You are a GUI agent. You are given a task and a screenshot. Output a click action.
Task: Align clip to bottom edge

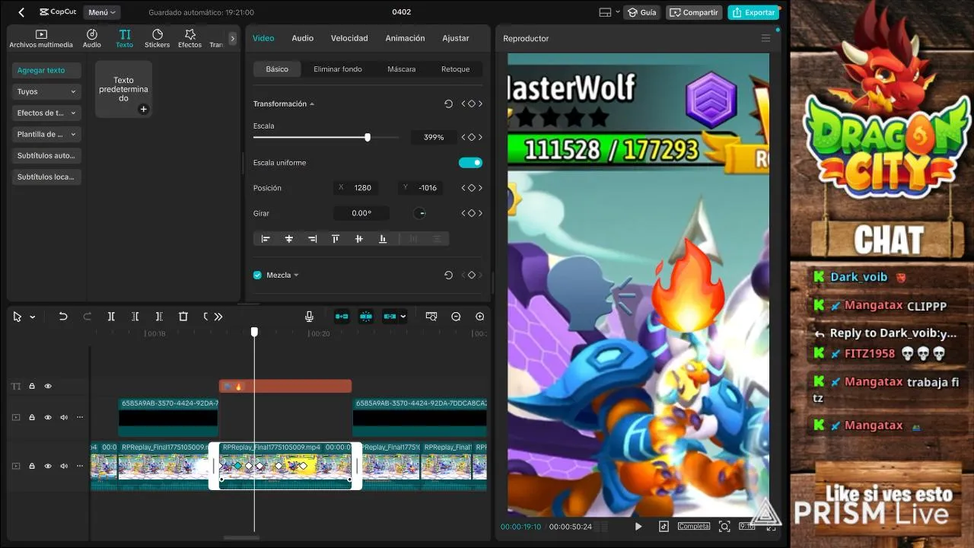[383, 239]
